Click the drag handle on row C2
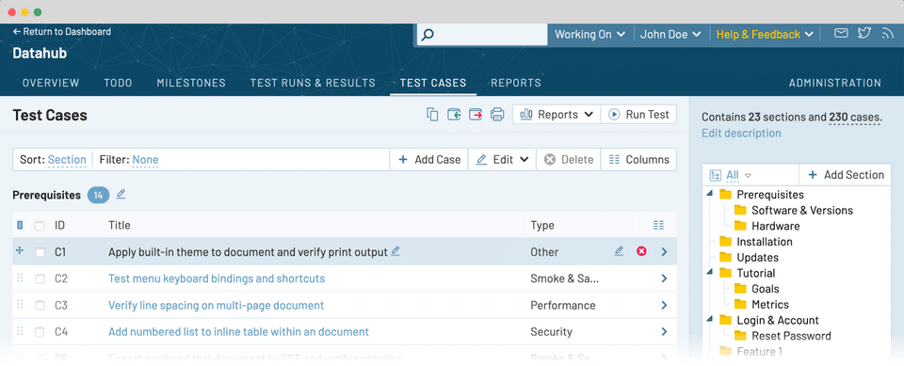 [20, 278]
